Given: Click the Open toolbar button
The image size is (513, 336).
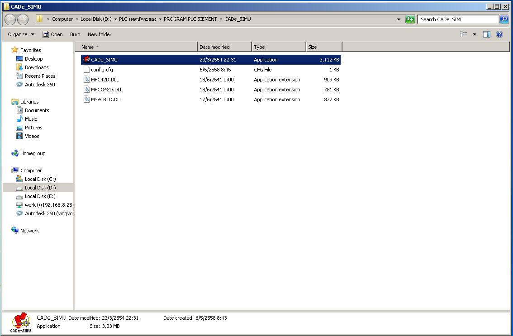Looking at the screenshot, I should pyautogui.click(x=52, y=34).
